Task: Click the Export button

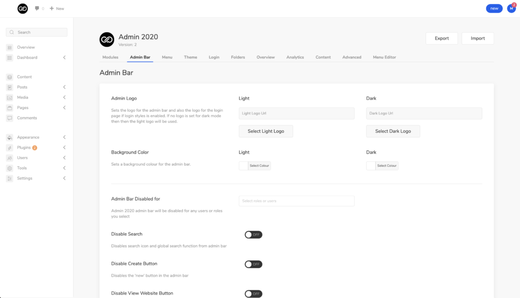Action: pyautogui.click(x=441, y=38)
